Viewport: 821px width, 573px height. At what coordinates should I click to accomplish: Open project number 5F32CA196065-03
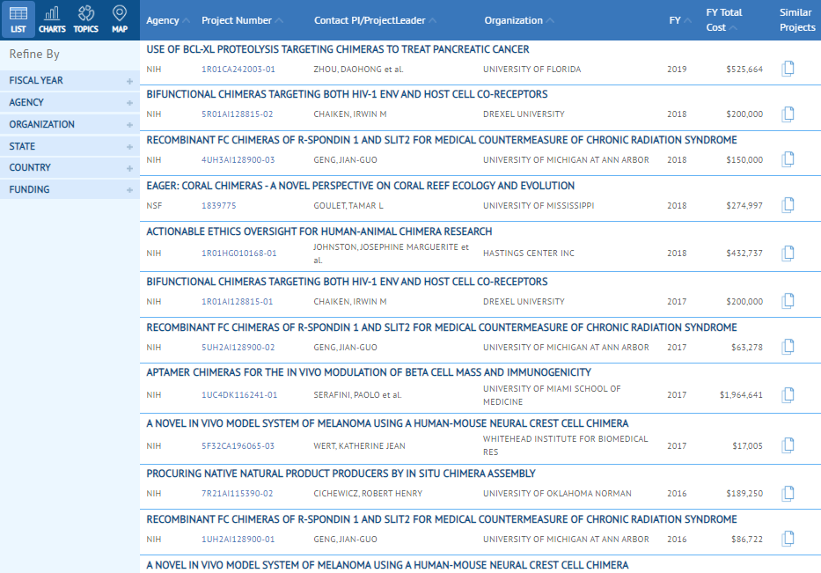(x=238, y=446)
